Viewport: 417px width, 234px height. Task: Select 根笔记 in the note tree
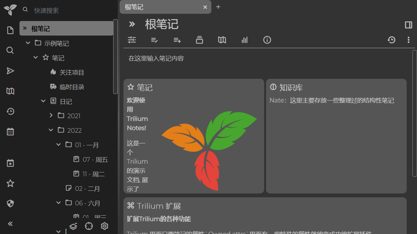click(67, 28)
